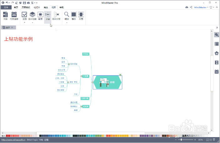The width and height of the screenshot is (220, 143).
Task: Switch to the Page Style (页面样式) tab
Action: 26,7
